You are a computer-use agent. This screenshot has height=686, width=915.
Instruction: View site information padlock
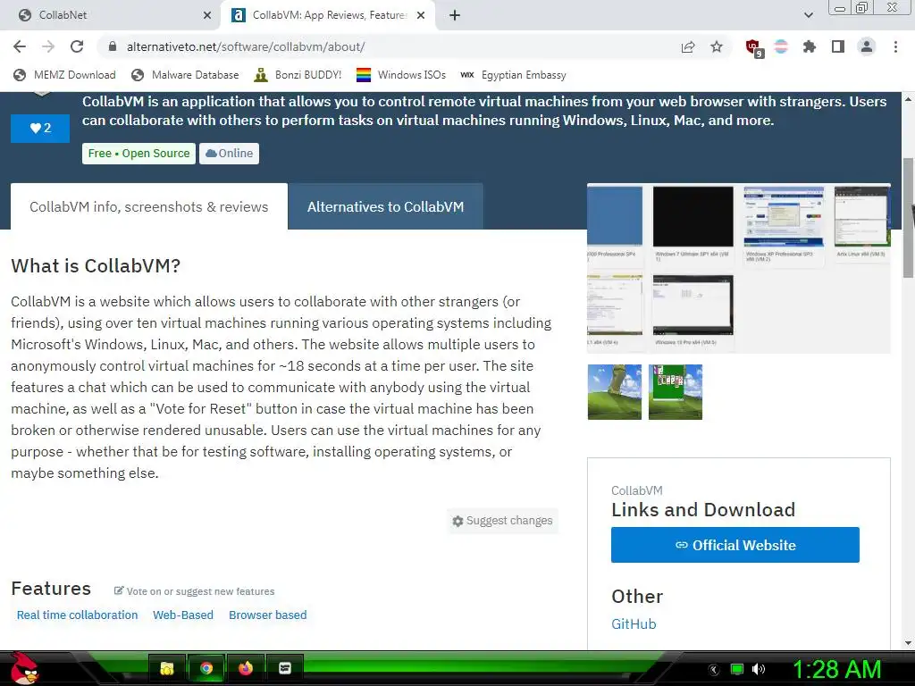113,46
